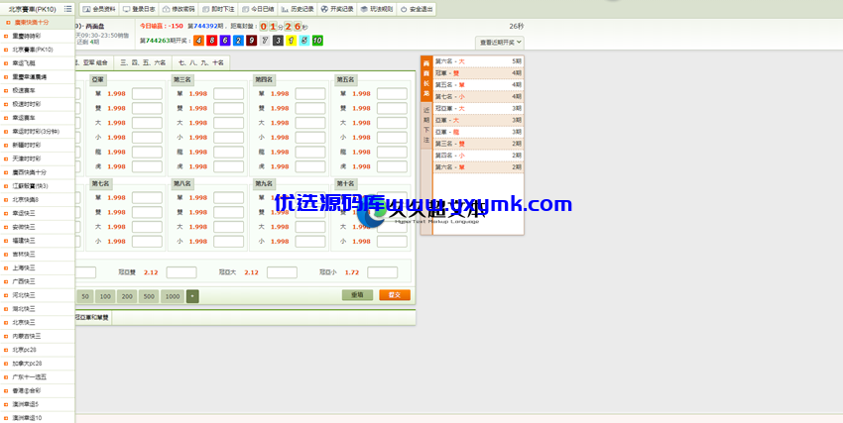Select 幸运飞艇 in the game list

pos(38,63)
